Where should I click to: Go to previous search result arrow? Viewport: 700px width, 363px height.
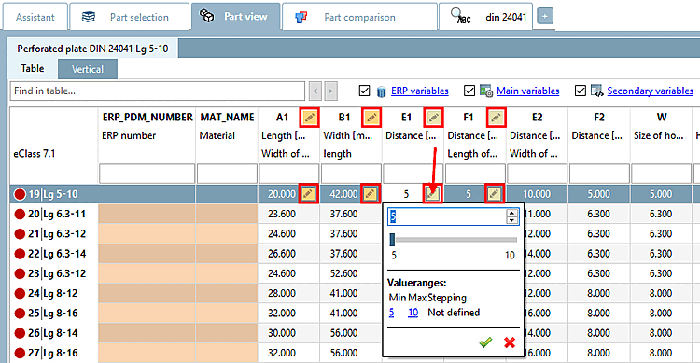click(315, 91)
